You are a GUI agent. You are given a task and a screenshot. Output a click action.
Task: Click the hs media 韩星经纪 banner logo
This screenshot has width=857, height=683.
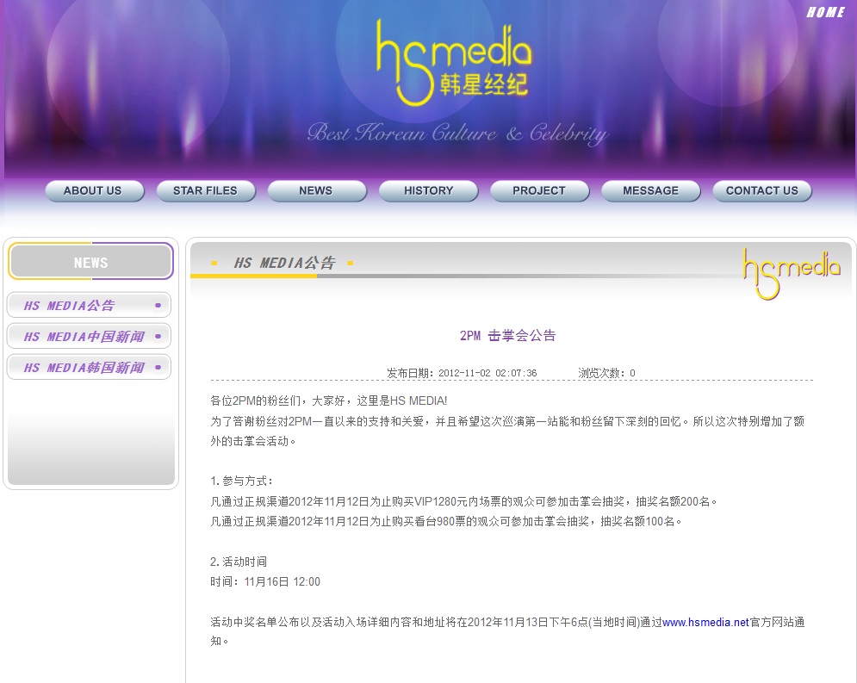453,63
